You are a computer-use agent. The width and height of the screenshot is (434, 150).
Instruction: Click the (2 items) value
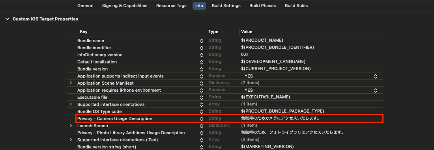(x=250, y=83)
